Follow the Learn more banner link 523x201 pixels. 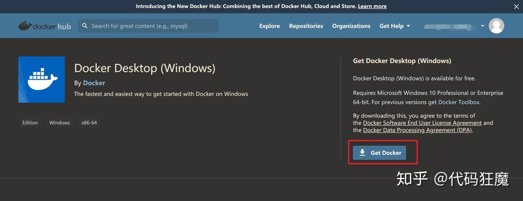coord(372,6)
